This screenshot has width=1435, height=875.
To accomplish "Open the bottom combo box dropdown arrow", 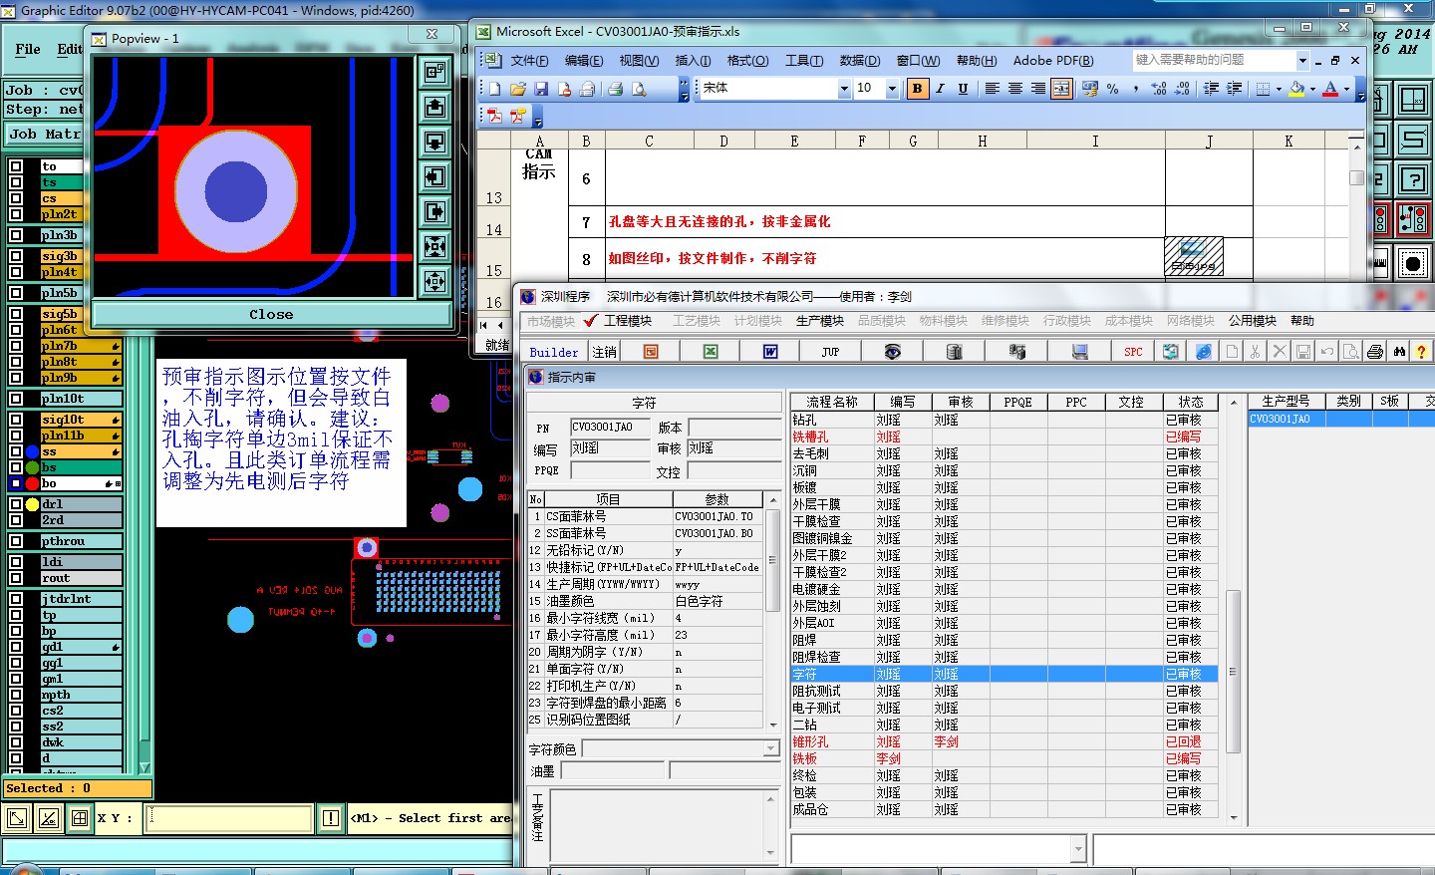I will point(1078,849).
